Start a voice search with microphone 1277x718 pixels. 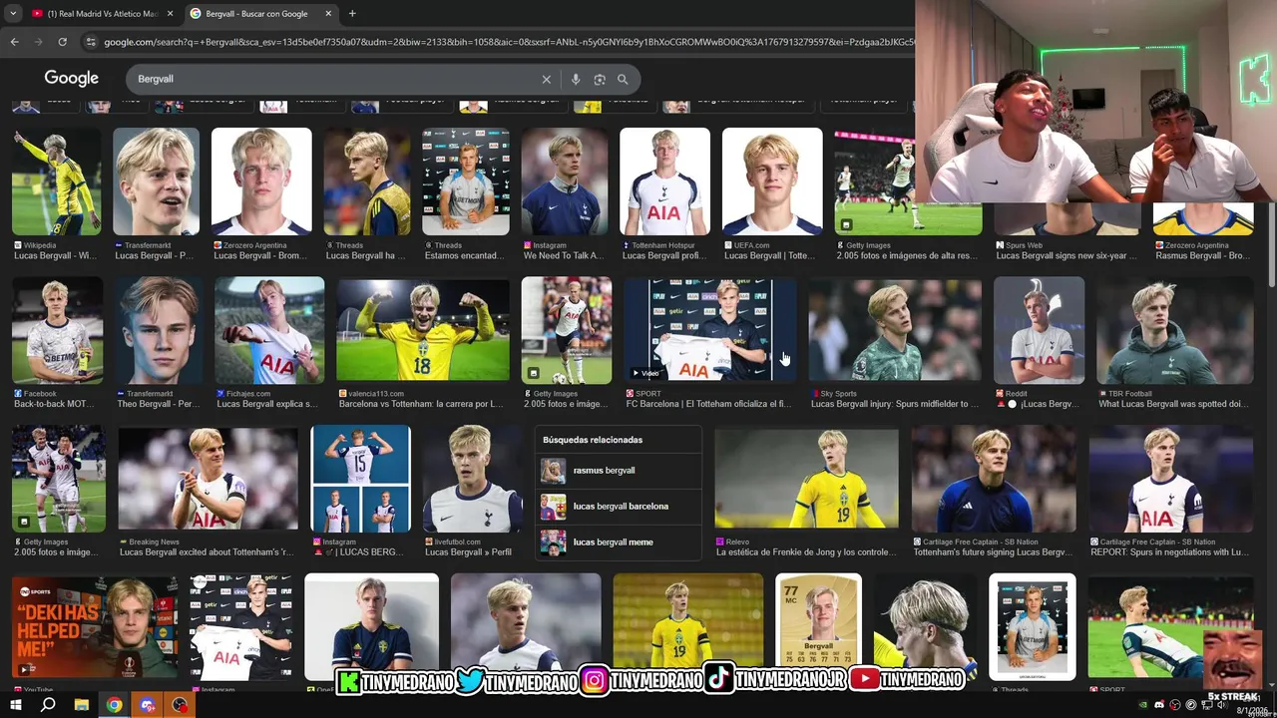(576, 79)
